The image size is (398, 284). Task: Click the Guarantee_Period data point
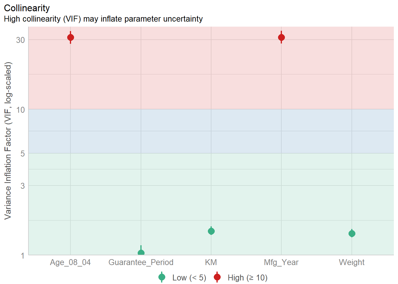tap(141, 253)
